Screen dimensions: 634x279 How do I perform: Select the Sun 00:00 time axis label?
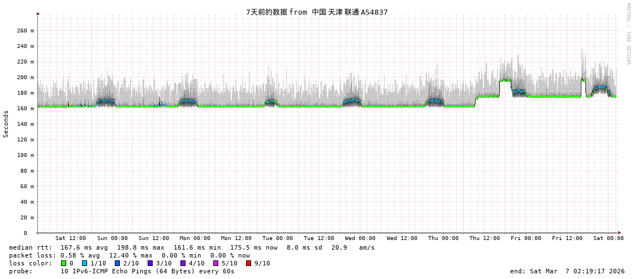(x=112, y=238)
